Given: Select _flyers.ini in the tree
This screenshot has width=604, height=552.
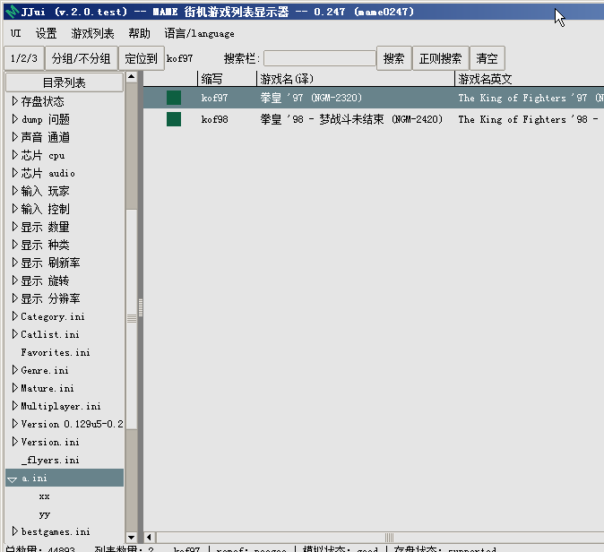Looking at the screenshot, I should pyautogui.click(x=50, y=460).
